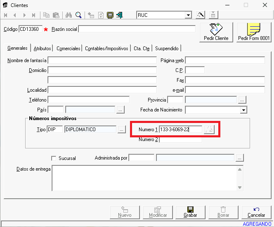Screen dimensions: 274x227
Task: Expand the Fecha de Nacimiento dropdown
Action: point(243,110)
